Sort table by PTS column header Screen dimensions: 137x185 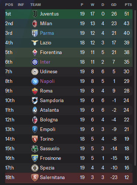pyautogui.click(x=128, y=5)
